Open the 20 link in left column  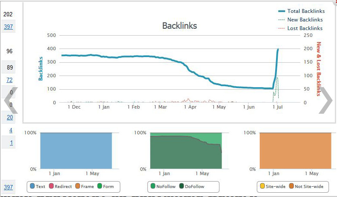[10, 117]
